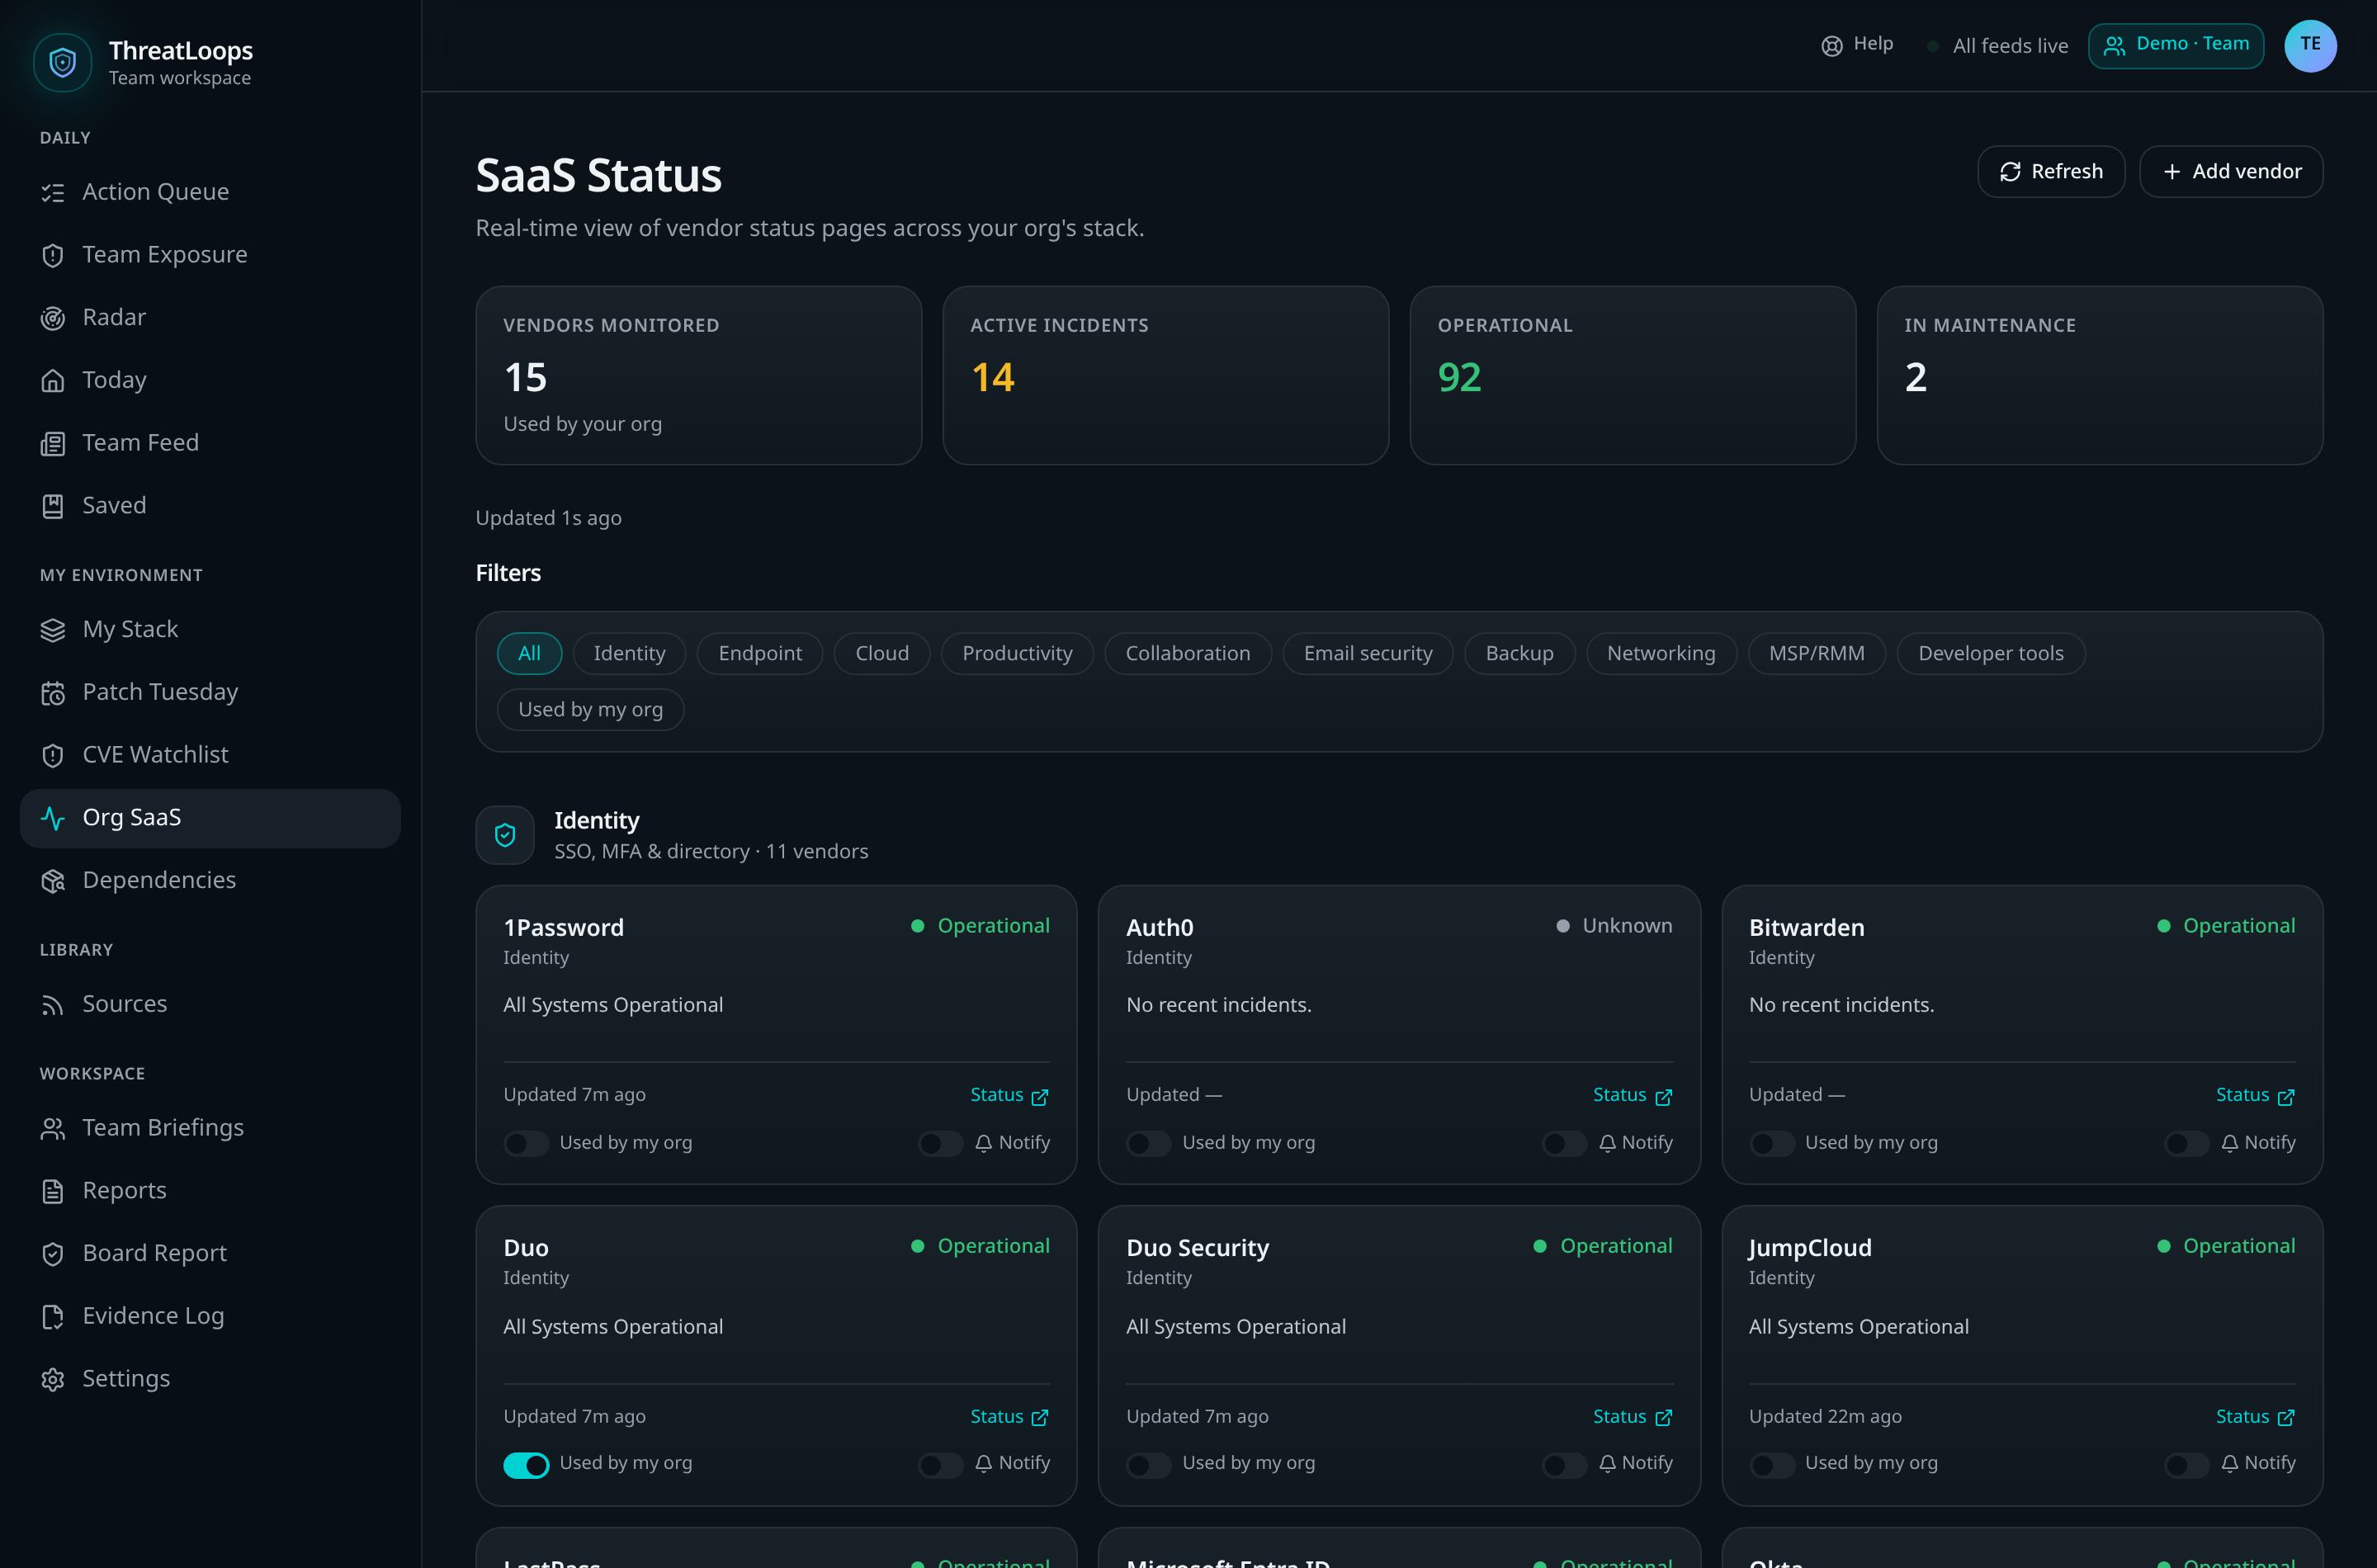This screenshot has width=2377, height=1568.
Task: Enable Notify toggle on Auth0 card
Action: pyautogui.click(x=1564, y=1144)
